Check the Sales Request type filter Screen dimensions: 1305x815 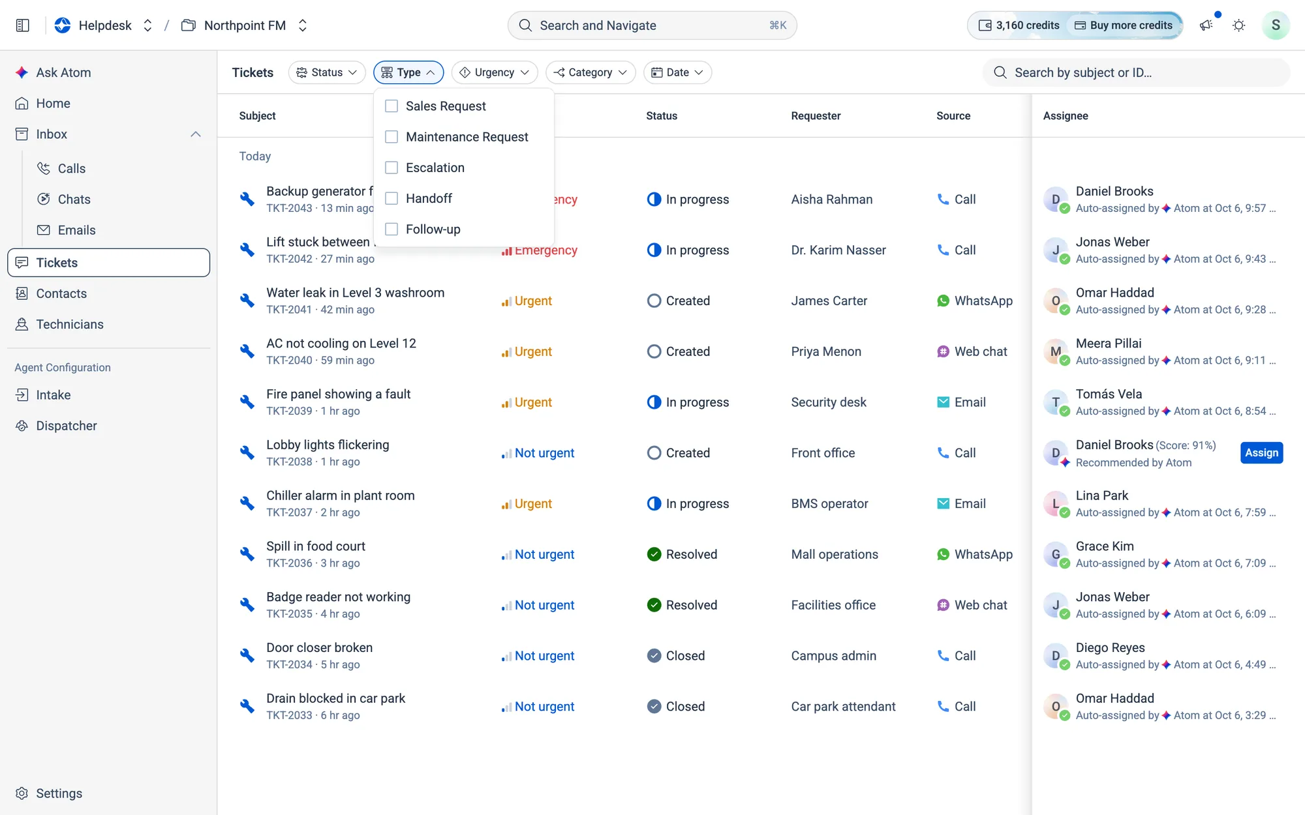[x=391, y=106]
